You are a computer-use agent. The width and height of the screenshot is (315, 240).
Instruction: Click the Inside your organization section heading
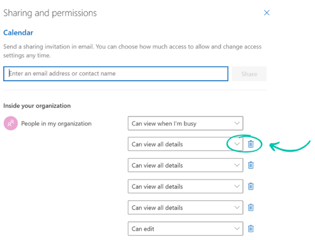tap(37, 106)
